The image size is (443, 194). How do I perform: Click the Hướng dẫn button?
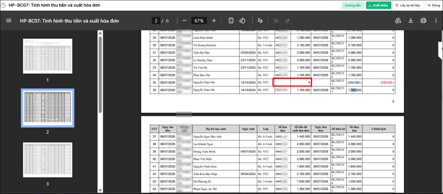(353, 5)
